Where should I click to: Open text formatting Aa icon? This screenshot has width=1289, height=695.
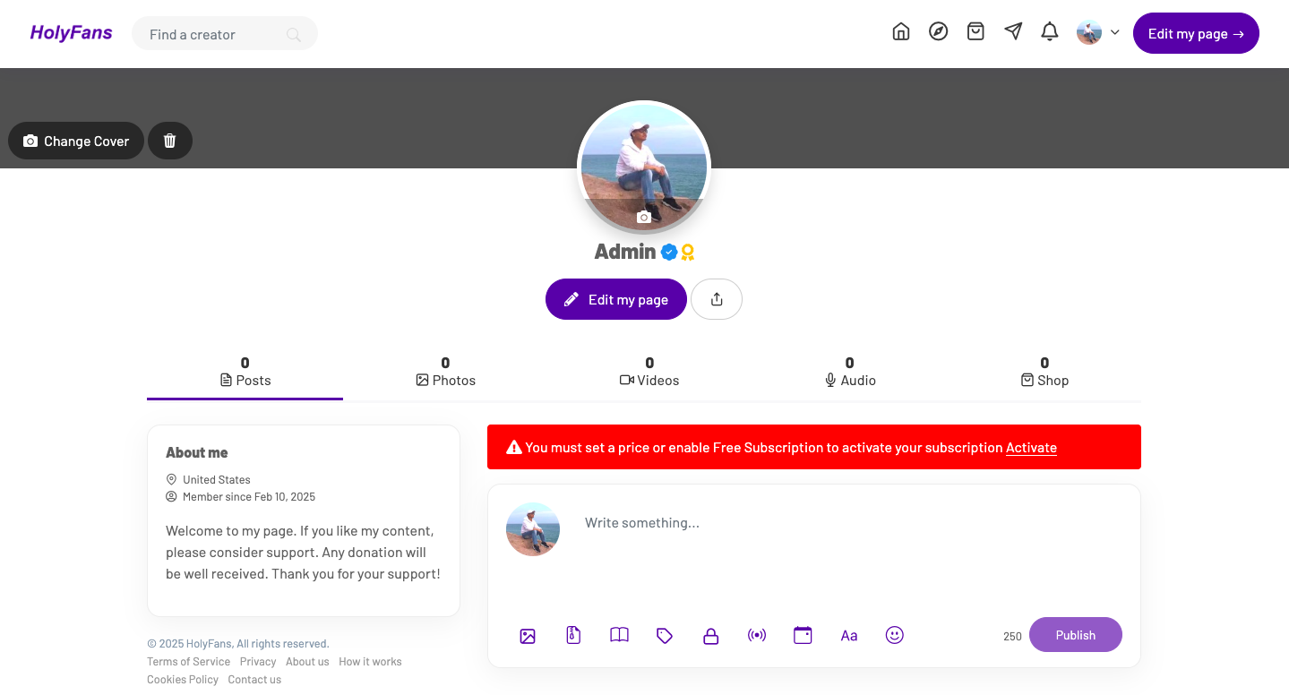[x=849, y=636]
